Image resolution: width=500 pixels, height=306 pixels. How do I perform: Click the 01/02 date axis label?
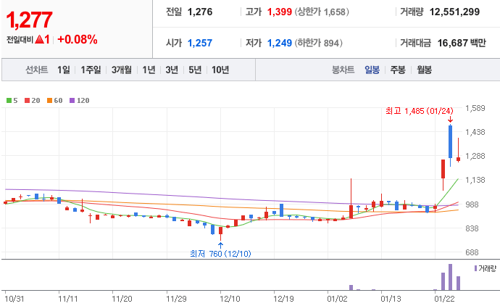pos(337,299)
